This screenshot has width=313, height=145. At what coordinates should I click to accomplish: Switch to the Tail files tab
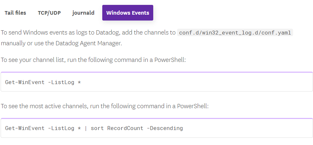15,13
